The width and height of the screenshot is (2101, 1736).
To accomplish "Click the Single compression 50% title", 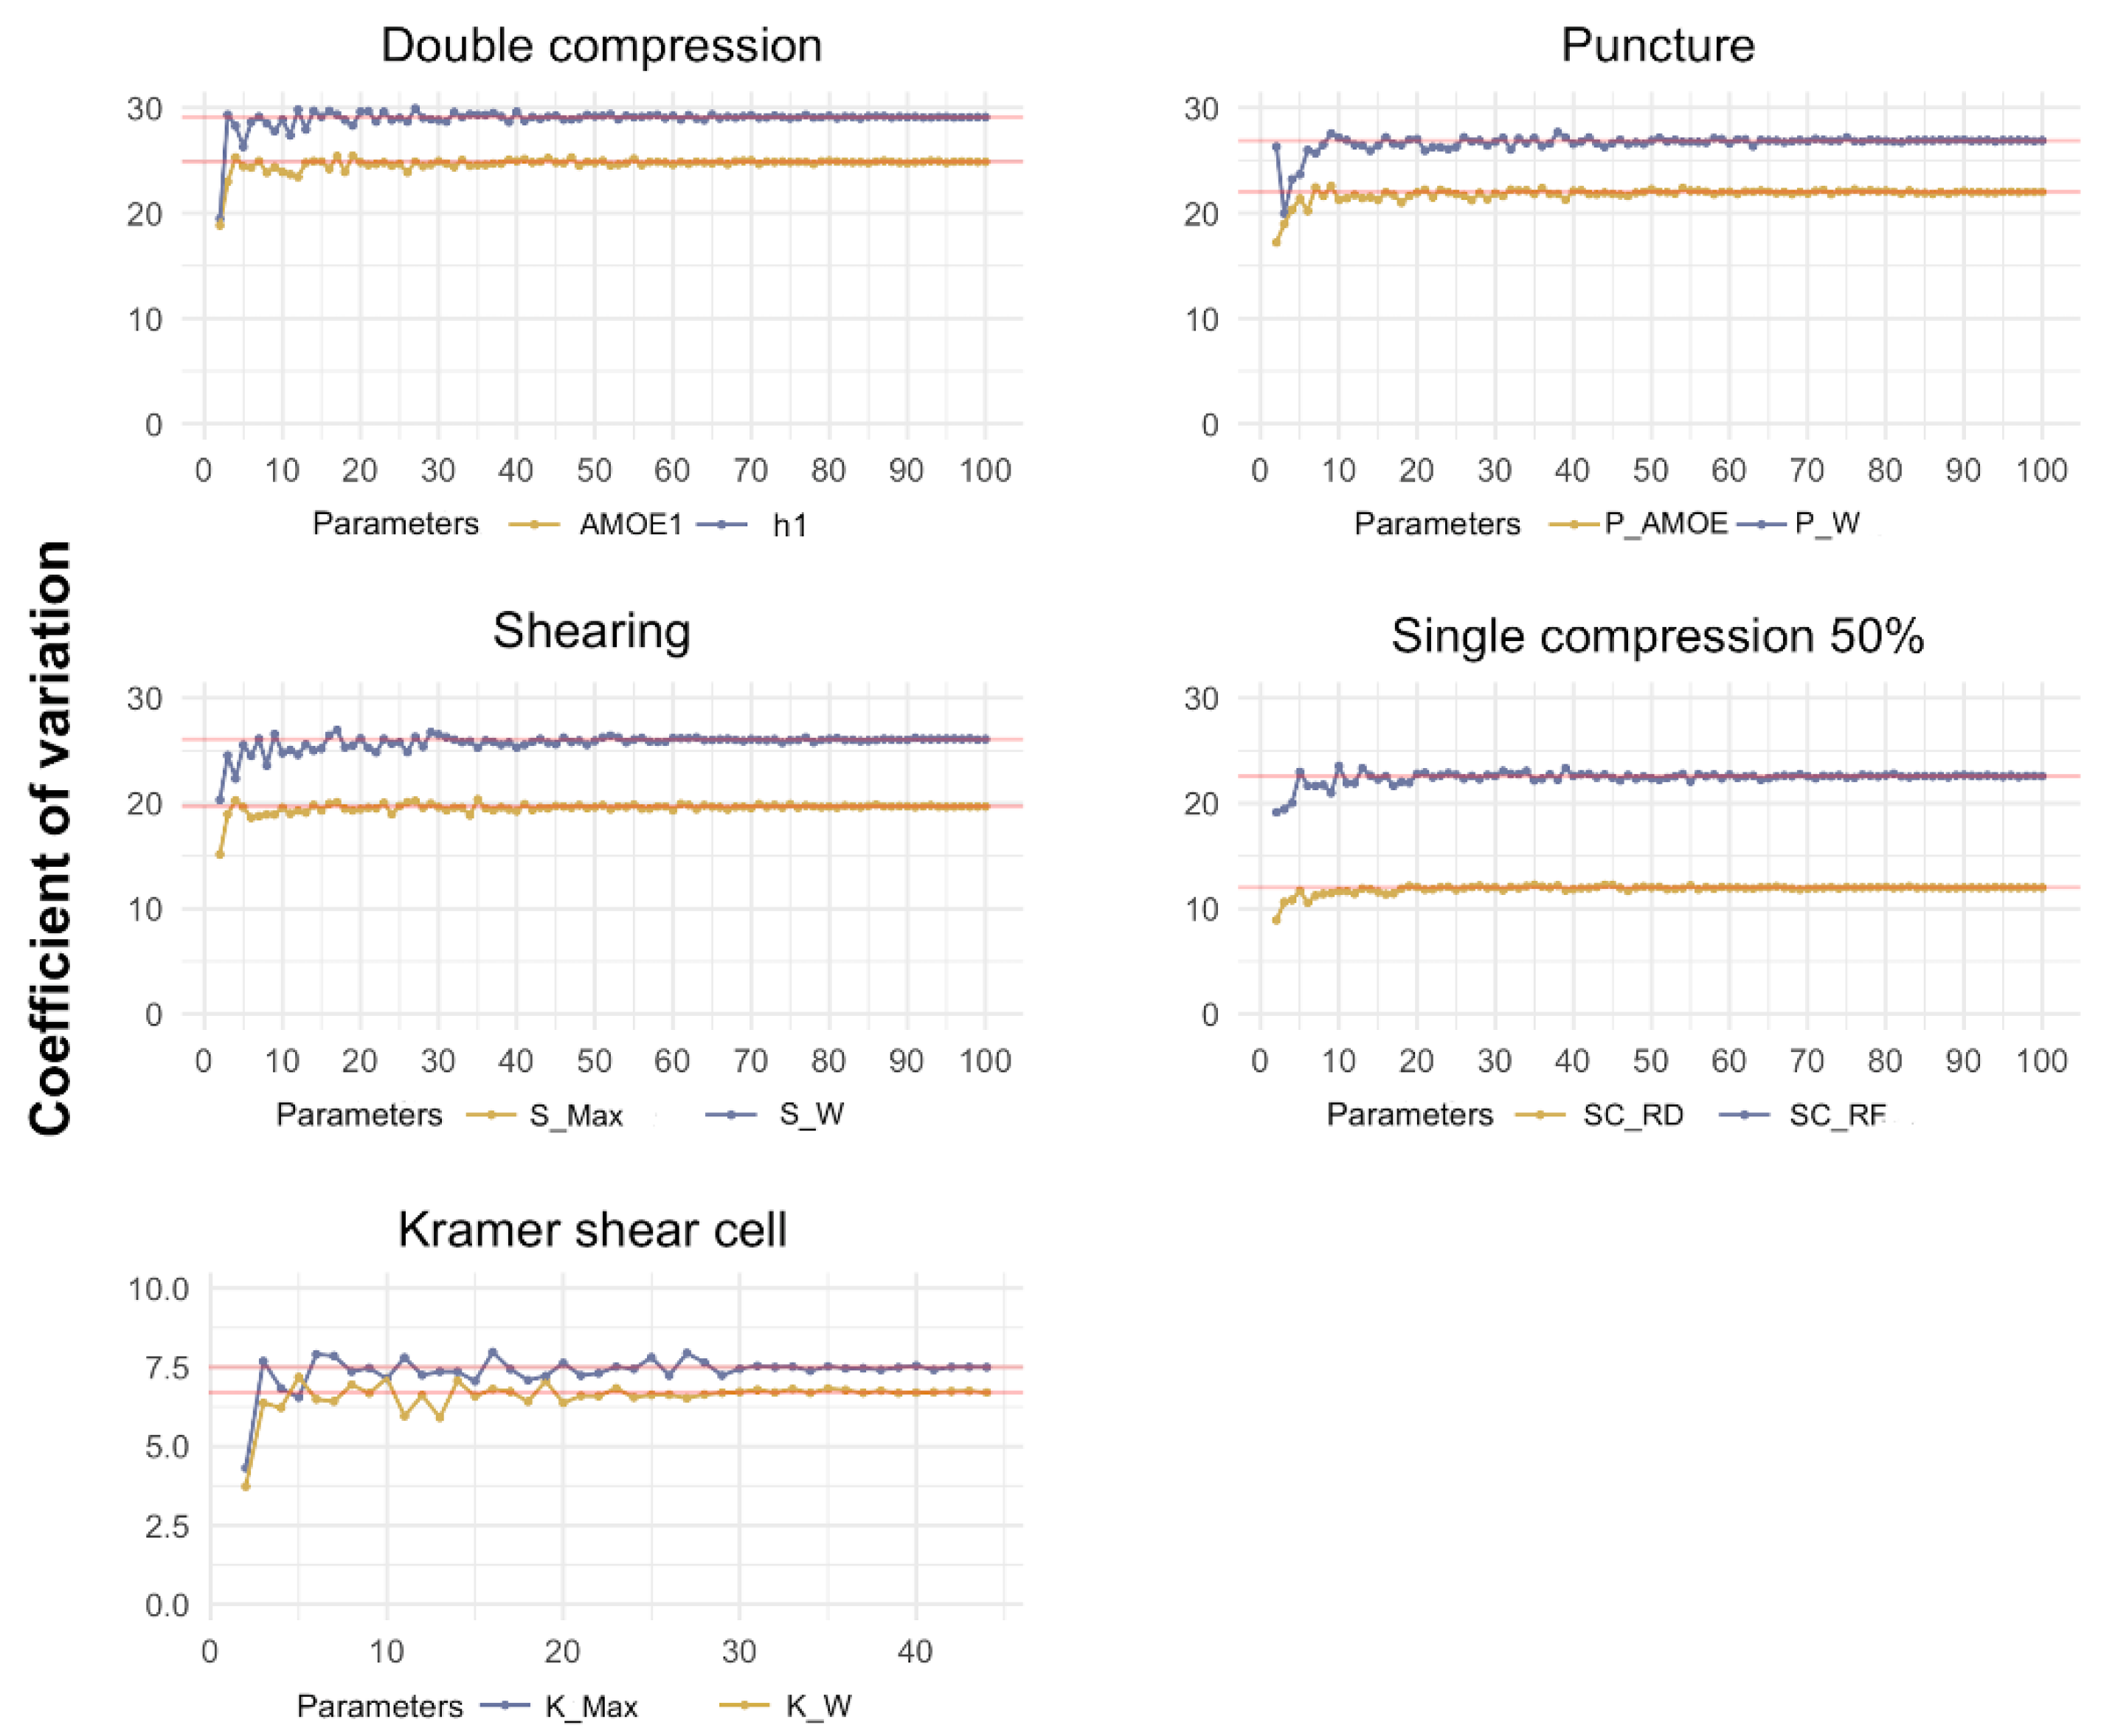I will click(x=1657, y=636).
